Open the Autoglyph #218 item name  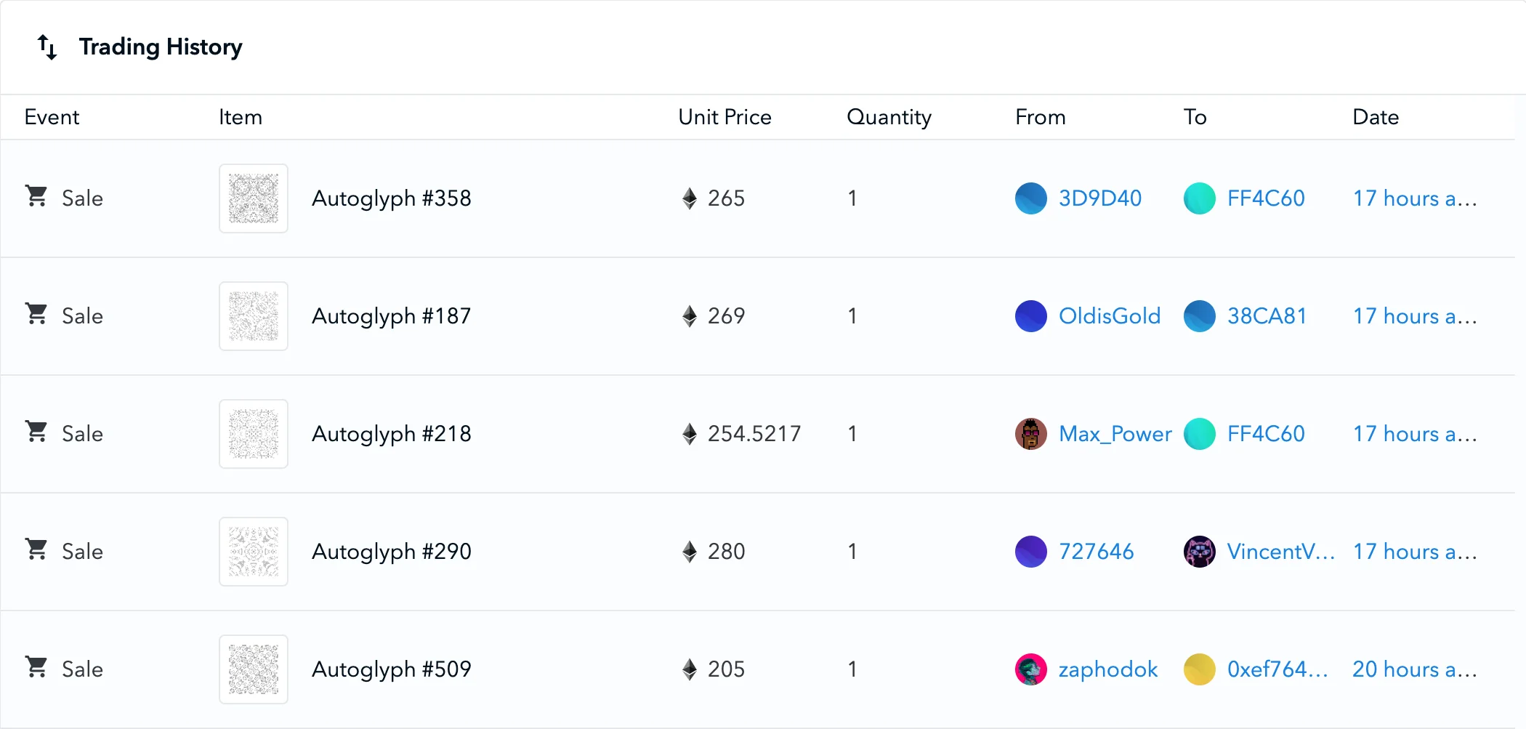pos(391,434)
